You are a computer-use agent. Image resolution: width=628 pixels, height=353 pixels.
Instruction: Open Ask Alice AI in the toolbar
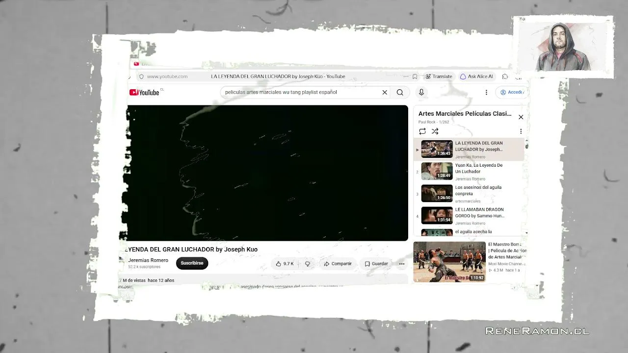[x=476, y=76]
